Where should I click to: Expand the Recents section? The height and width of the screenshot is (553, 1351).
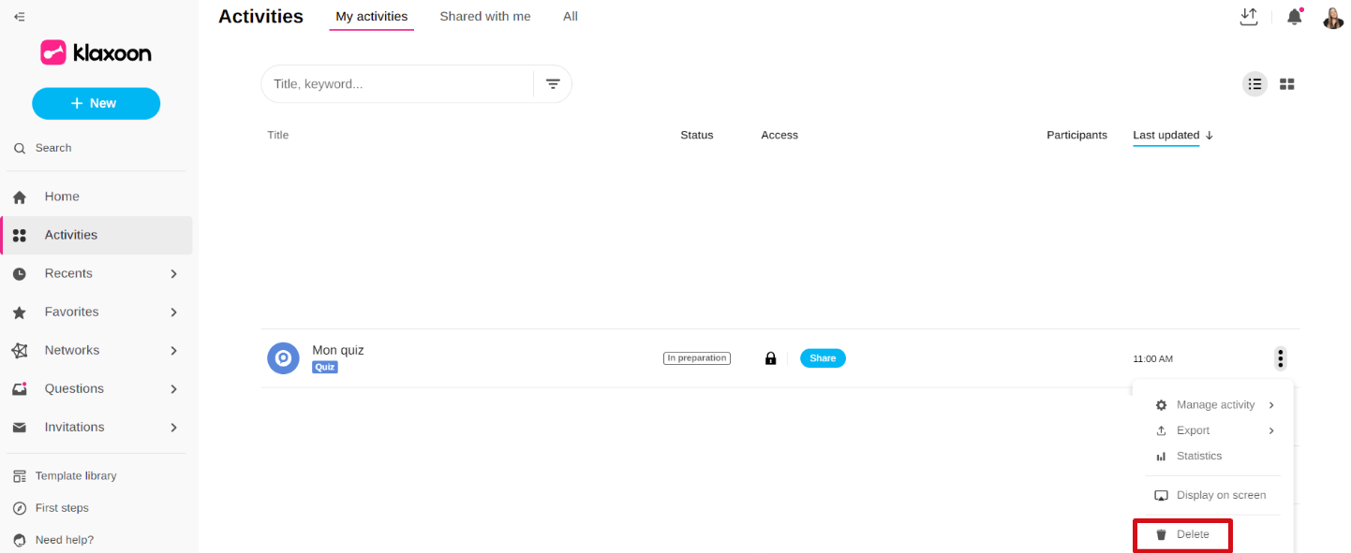[173, 274]
